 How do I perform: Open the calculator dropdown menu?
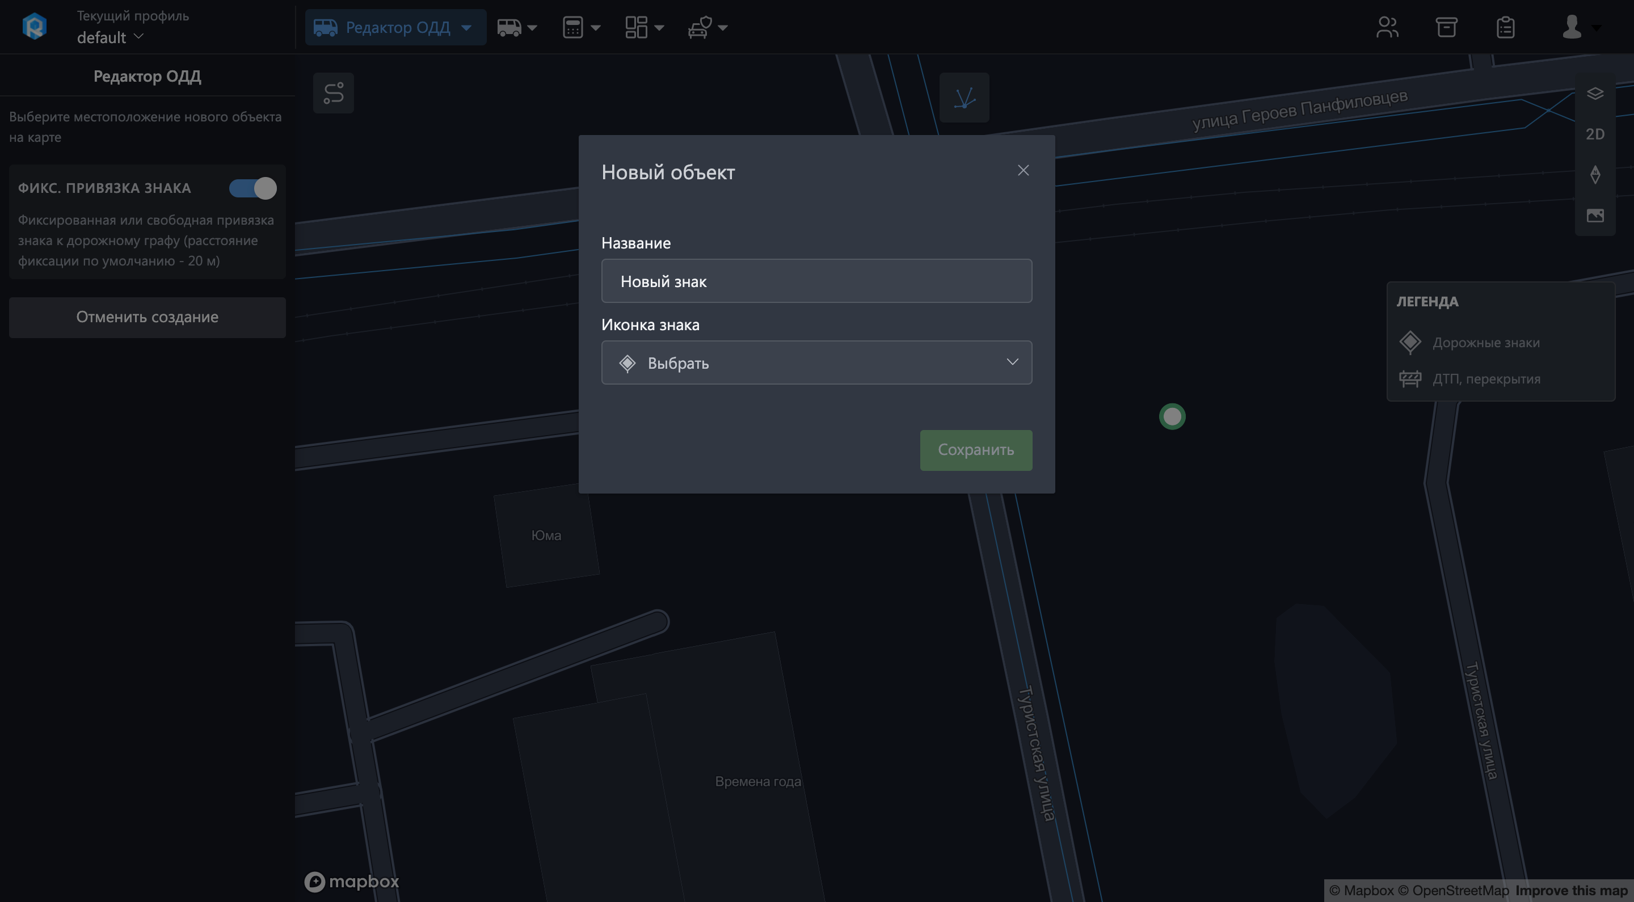[581, 27]
